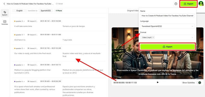Select the English source language
Screen dimensions: 205x97
coord(20,11)
